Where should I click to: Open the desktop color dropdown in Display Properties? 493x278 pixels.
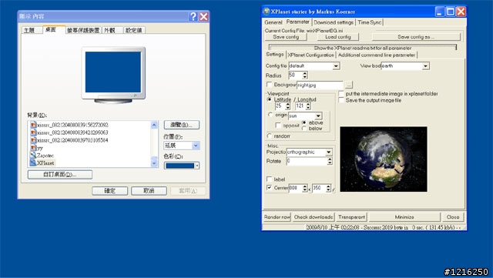pos(197,166)
